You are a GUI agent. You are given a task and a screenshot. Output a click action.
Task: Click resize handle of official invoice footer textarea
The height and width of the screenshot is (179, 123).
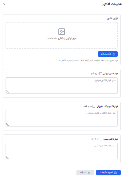coord(8,157)
